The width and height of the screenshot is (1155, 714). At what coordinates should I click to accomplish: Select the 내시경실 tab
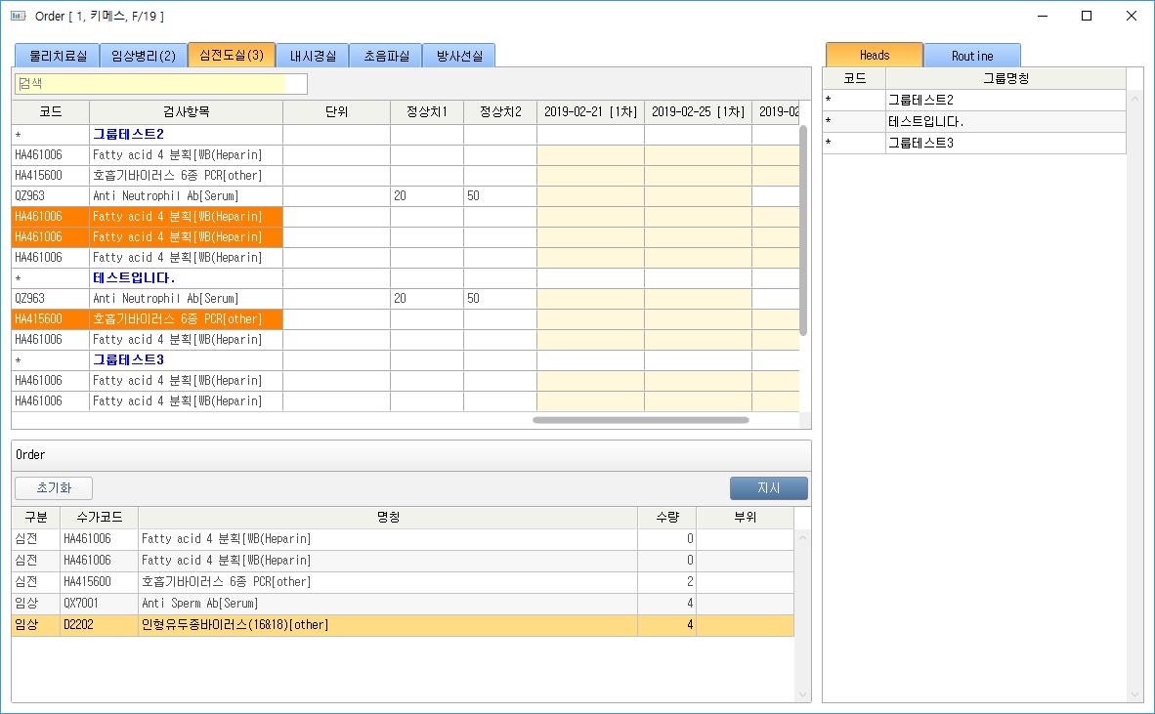(x=312, y=56)
